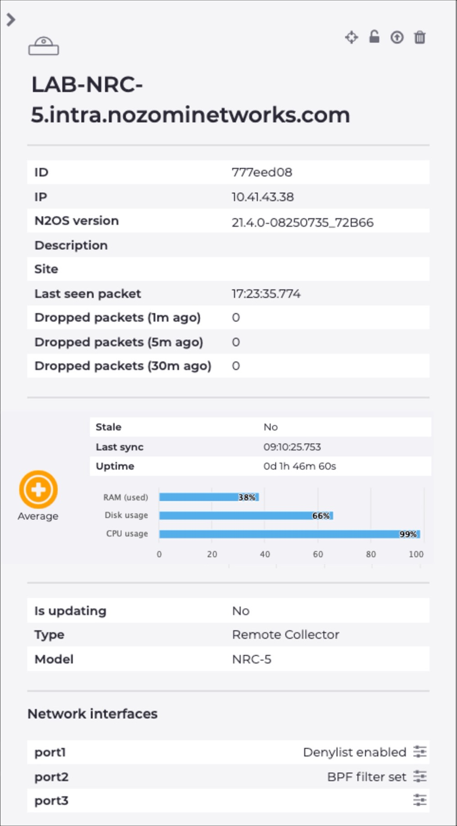The width and height of the screenshot is (457, 826).
Task: Collapse the details panel with the chevron arrow
Action: point(11,19)
